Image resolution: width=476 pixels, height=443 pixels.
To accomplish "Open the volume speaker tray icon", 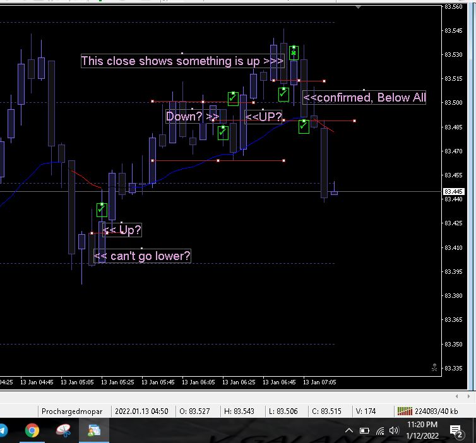I will (394, 430).
